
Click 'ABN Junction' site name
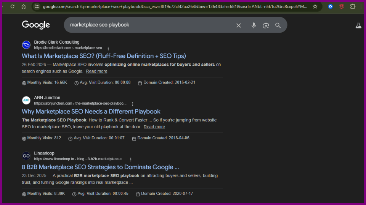47,98
